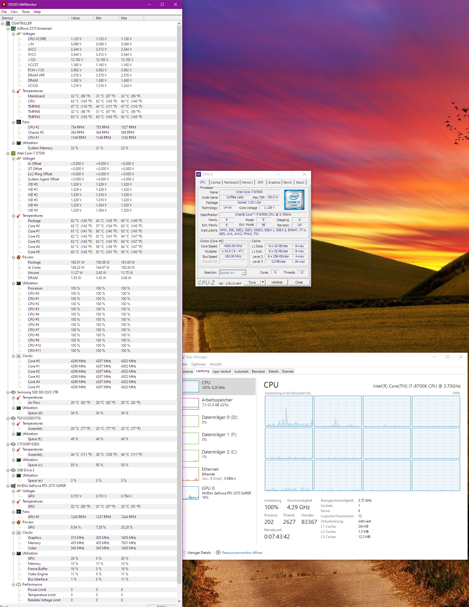Open the Tools dropdown arrow in CPU-Z
The height and width of the screenshot is (607, 469).
(263, 282)
